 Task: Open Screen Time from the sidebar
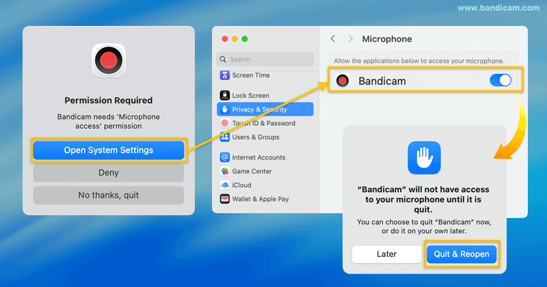click(x=250, y=75)
